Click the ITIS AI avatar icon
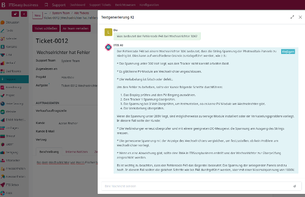The image size is (305, 197). [107, 46]
